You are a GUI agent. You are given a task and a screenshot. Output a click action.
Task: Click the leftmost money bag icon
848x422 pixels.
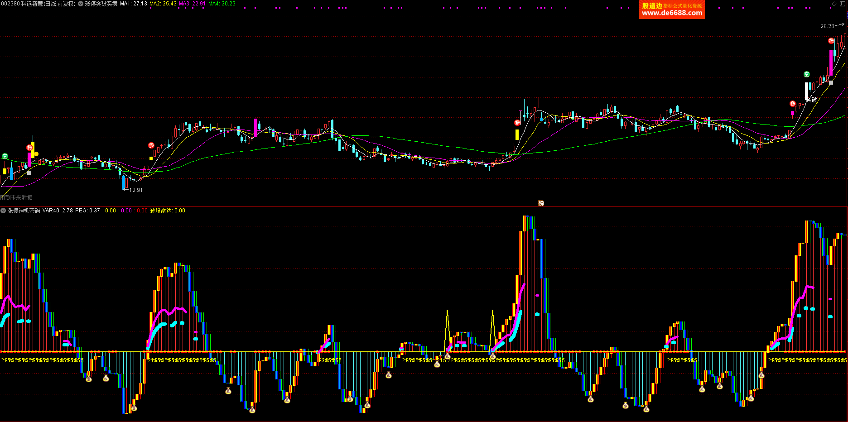[89, 378]
